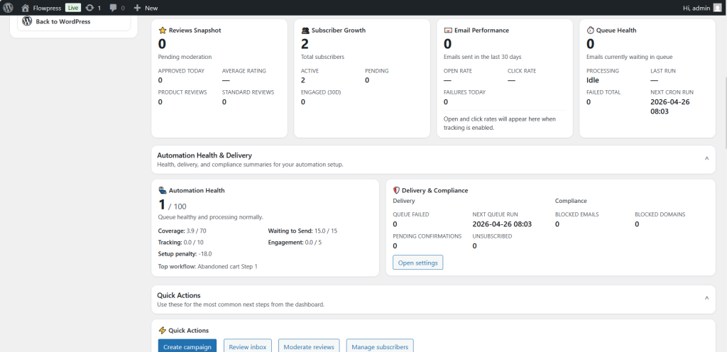Click the Email Performance envelope icon
The height and width of the screenshot is (352, 727).
point(448,30)
